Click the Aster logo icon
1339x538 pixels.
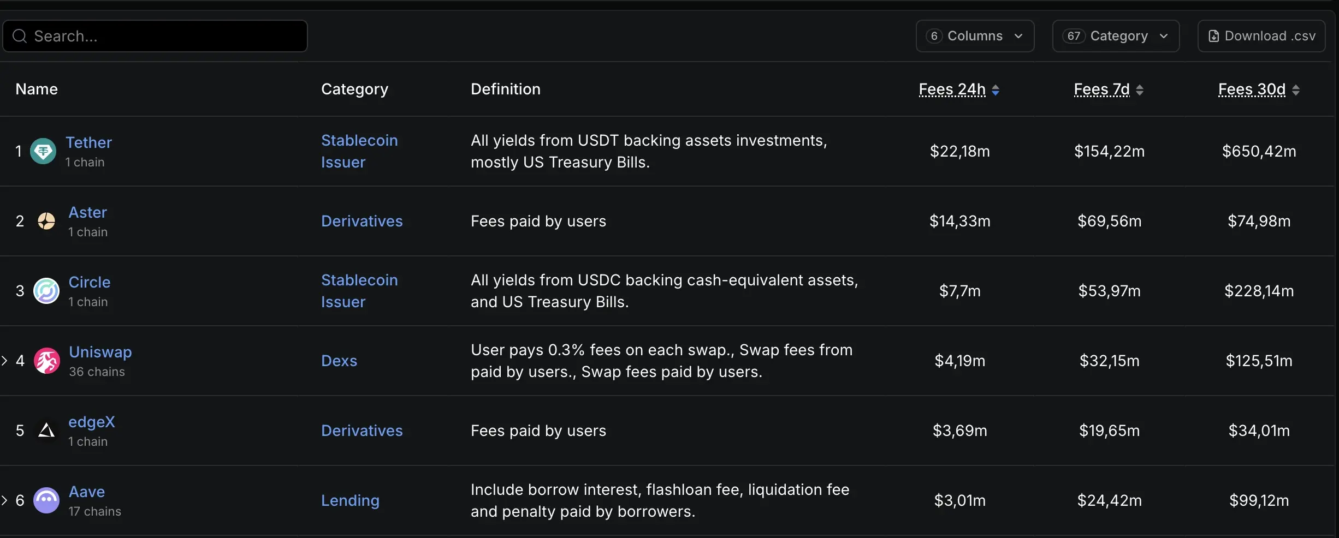point(46,221)
